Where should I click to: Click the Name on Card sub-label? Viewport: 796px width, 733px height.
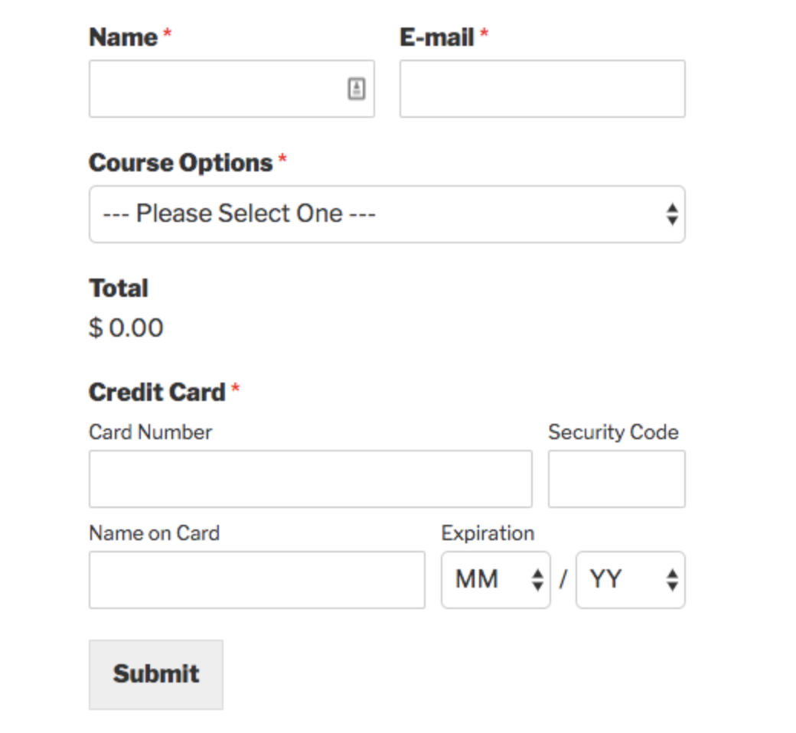(x=154, y=533)
